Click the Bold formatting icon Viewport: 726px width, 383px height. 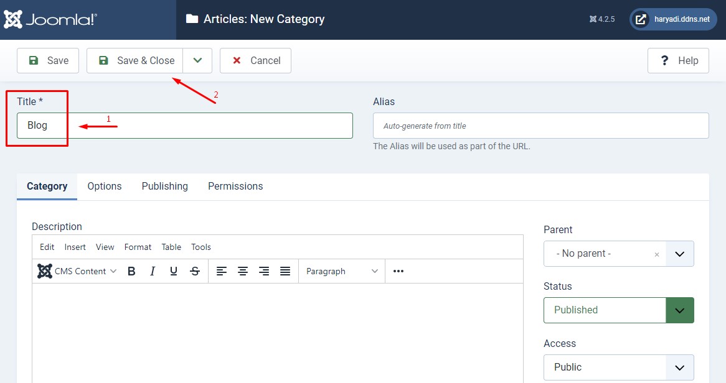(x=131, y=271)
